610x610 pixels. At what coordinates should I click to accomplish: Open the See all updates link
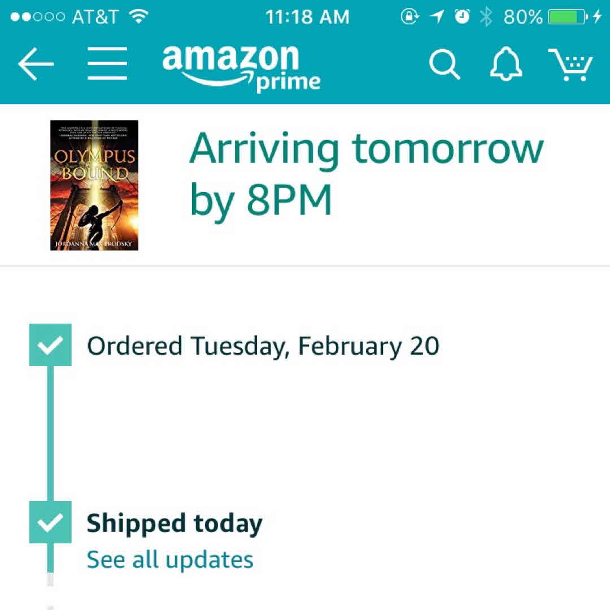(x=170, y=560)
